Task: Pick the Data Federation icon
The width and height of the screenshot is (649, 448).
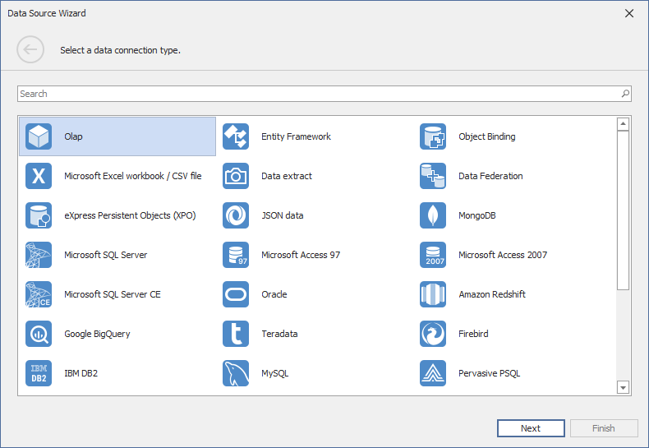Action: click(432, 176)
